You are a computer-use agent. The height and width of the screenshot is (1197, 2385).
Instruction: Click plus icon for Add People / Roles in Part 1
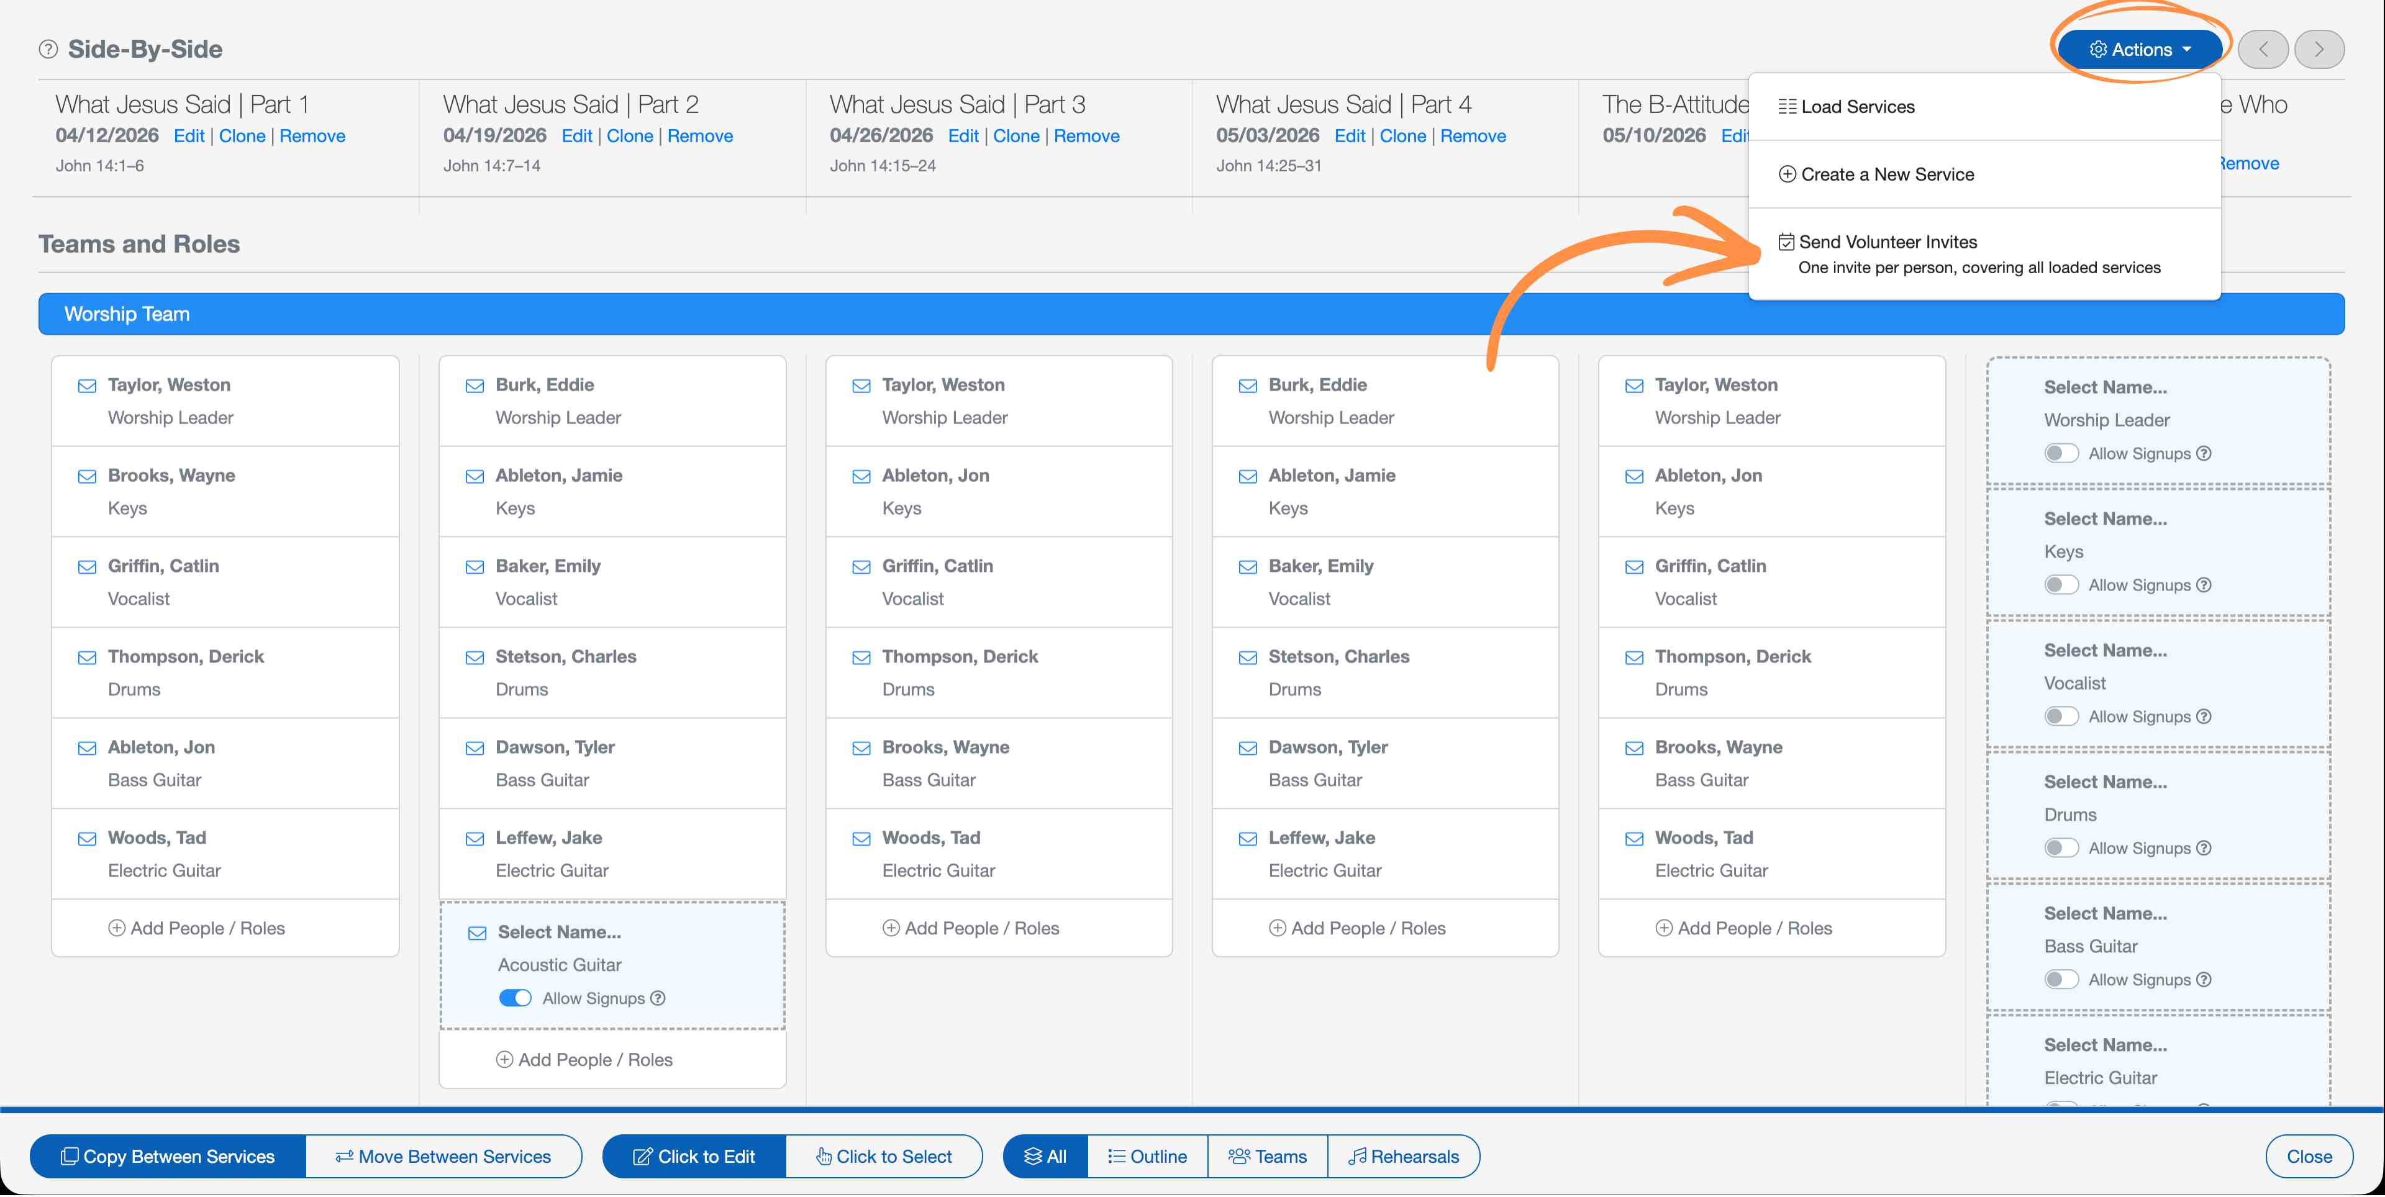tap(117, 929)
